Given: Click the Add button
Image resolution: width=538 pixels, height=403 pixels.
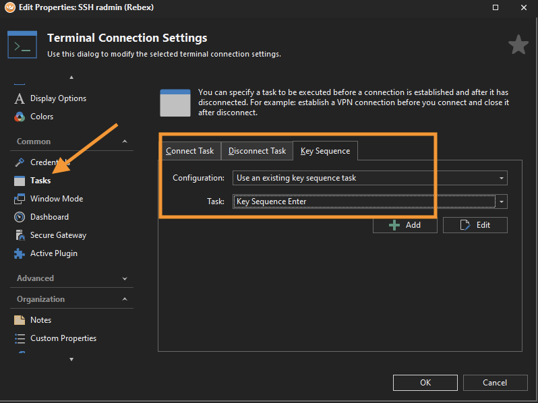Looking at the screenshot, I should [405, 225].
